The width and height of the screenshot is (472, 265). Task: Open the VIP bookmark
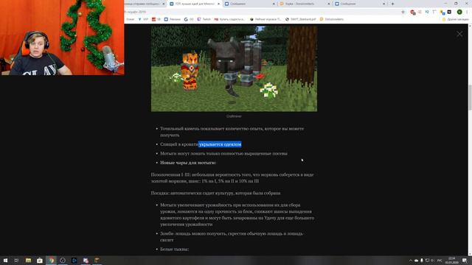point(143,19)
